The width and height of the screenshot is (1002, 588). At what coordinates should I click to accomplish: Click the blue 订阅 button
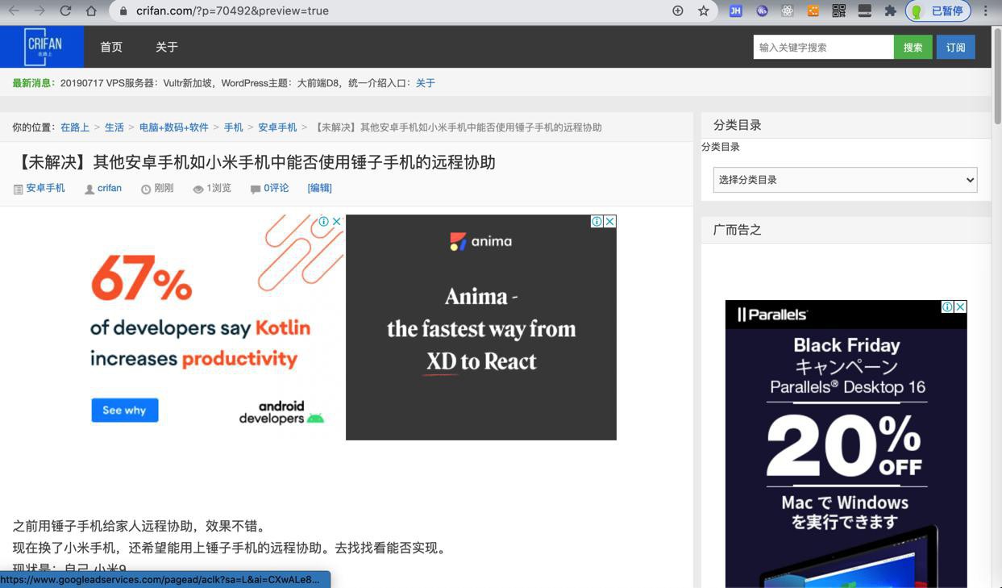point(956,47)
